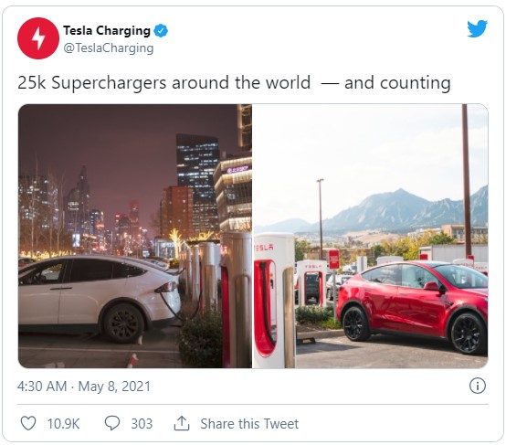Click the 303 replies count
This screenshot has height=445, width=506.
click(x=142, y=424)
